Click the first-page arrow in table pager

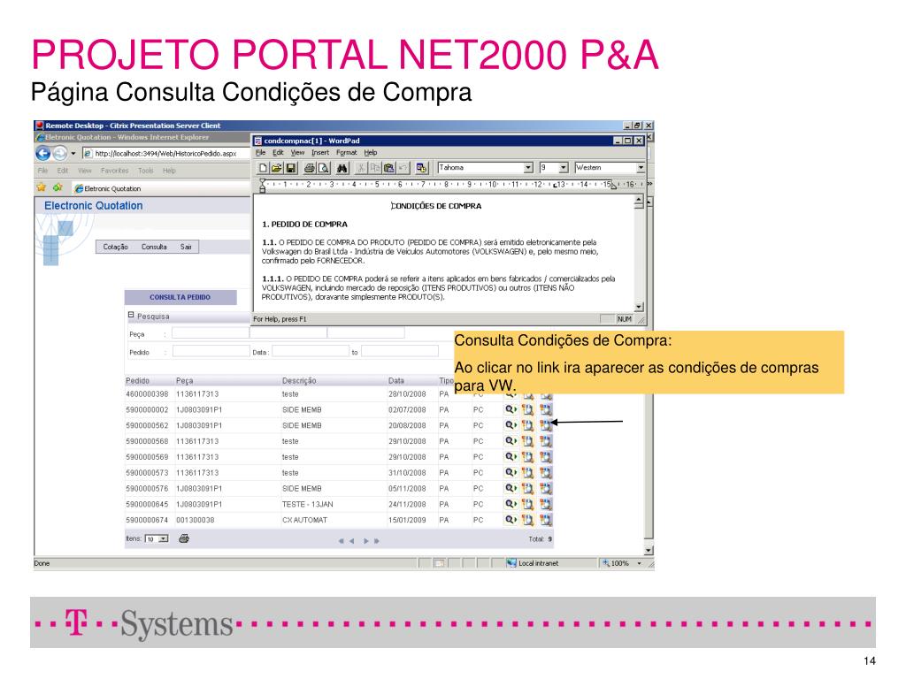(x=341, y=541)
